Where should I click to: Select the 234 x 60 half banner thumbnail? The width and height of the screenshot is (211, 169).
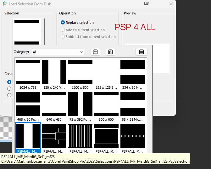[x=132, y=72]
